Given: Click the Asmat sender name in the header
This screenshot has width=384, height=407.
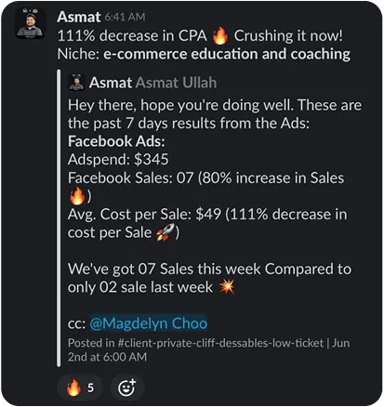Looking at the screenshot, I should (x=79, y=17).
